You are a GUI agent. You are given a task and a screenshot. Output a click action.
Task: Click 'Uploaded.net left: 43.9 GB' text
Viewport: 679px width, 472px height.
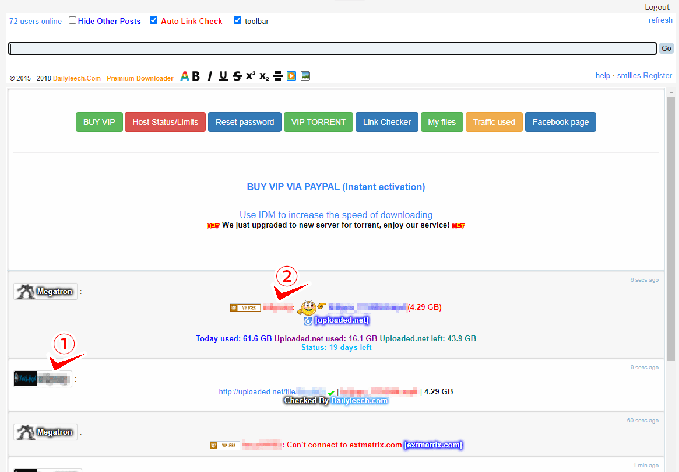click(x=428, y=339)
